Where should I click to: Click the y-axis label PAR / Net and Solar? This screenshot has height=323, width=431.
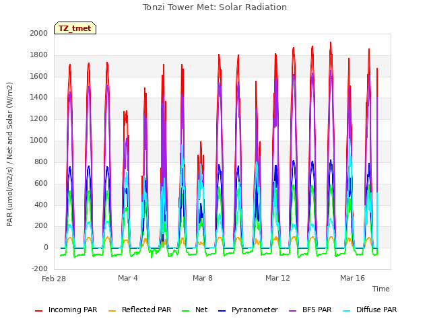coord(9,154)
